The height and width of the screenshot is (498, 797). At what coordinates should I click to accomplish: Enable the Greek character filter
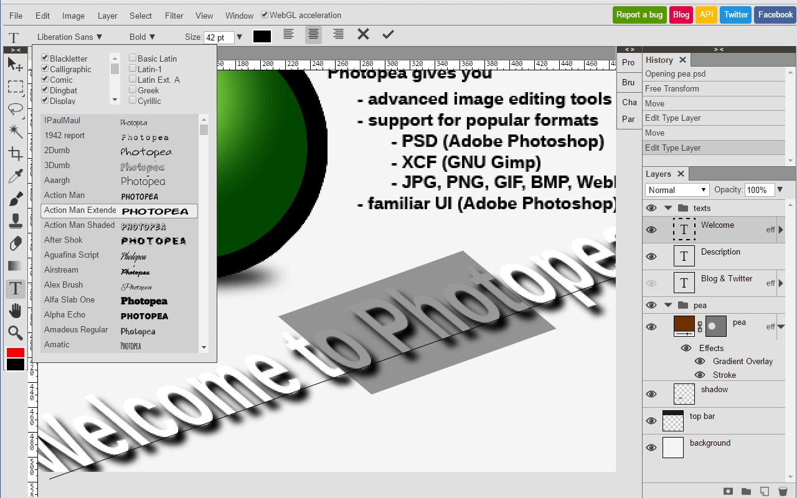pos(133,90)
